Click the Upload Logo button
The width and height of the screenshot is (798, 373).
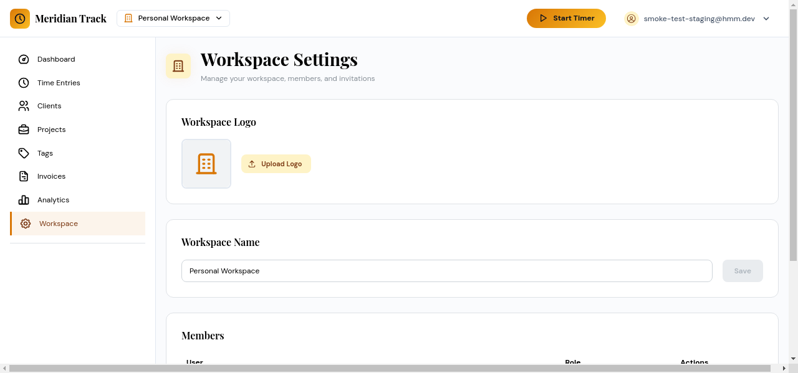[x=276, y=163]
